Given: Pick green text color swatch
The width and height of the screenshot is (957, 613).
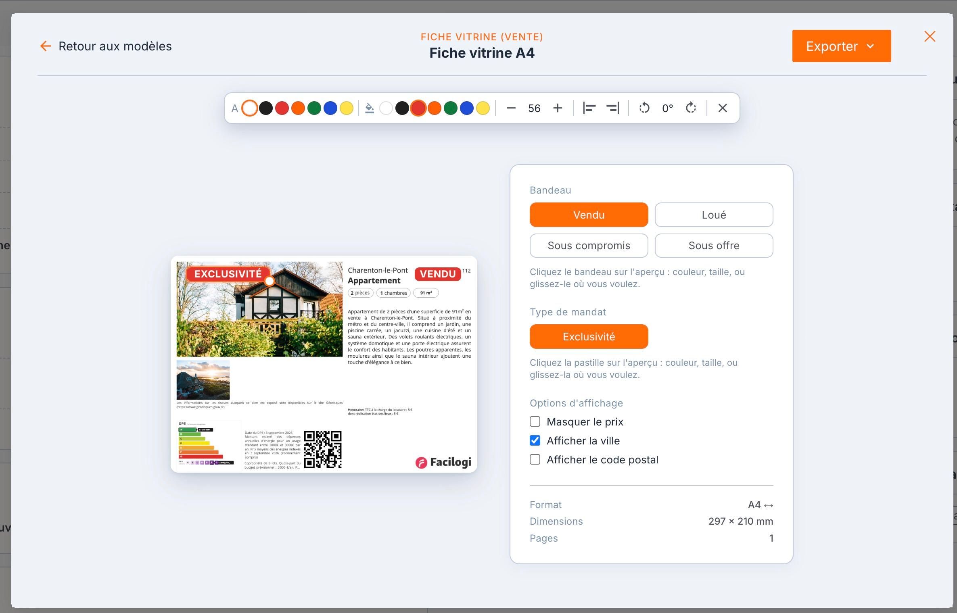Looking at the screenshot, I should 314,108.
